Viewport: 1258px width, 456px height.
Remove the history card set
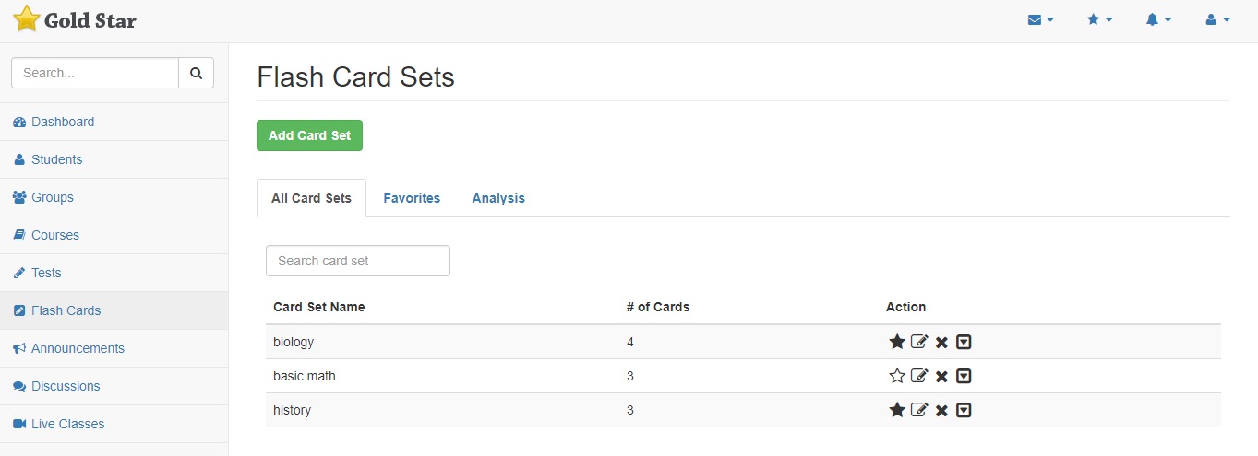[941, 410]
